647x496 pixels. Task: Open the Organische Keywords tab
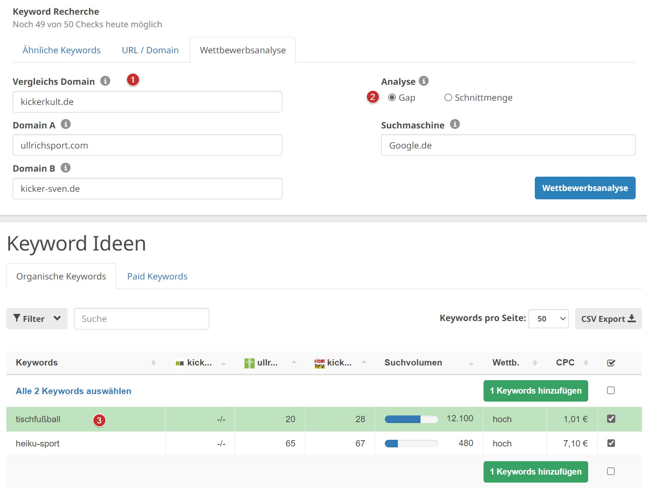61,276
